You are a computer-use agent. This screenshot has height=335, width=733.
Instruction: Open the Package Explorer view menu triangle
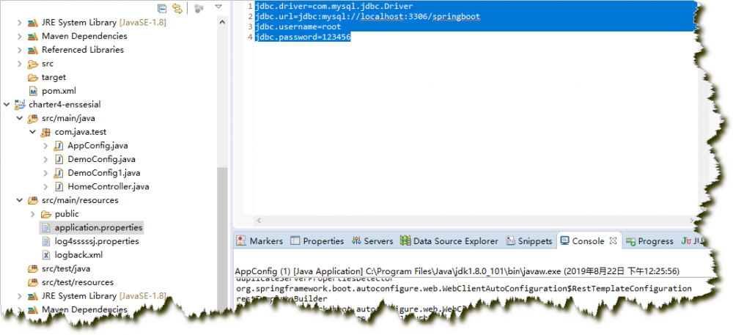(x=218, y=7)
